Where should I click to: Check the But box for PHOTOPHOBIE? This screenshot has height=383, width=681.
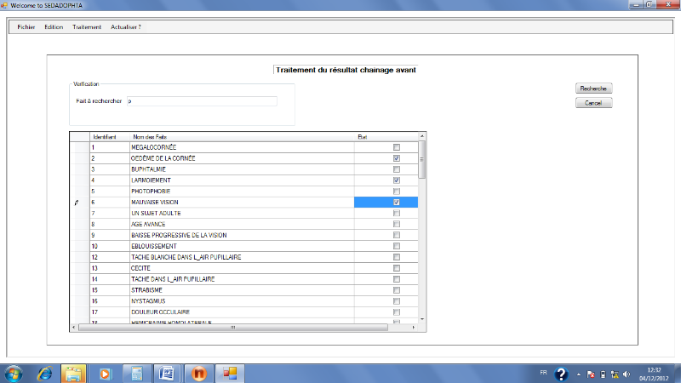[x=397, y=191]
